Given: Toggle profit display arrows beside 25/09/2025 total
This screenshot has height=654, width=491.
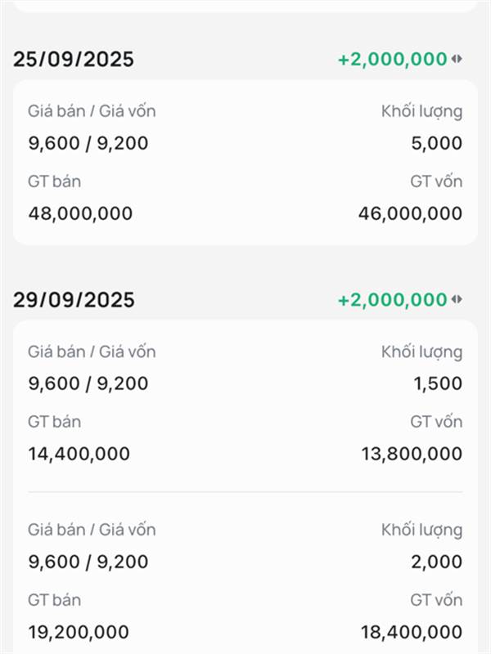Looking at the screenshot, I should coord(457,59).
